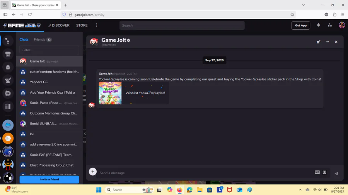Open the storefront sidebar icon
This screenshot has height=195, width=348.
tap(8, 54)
